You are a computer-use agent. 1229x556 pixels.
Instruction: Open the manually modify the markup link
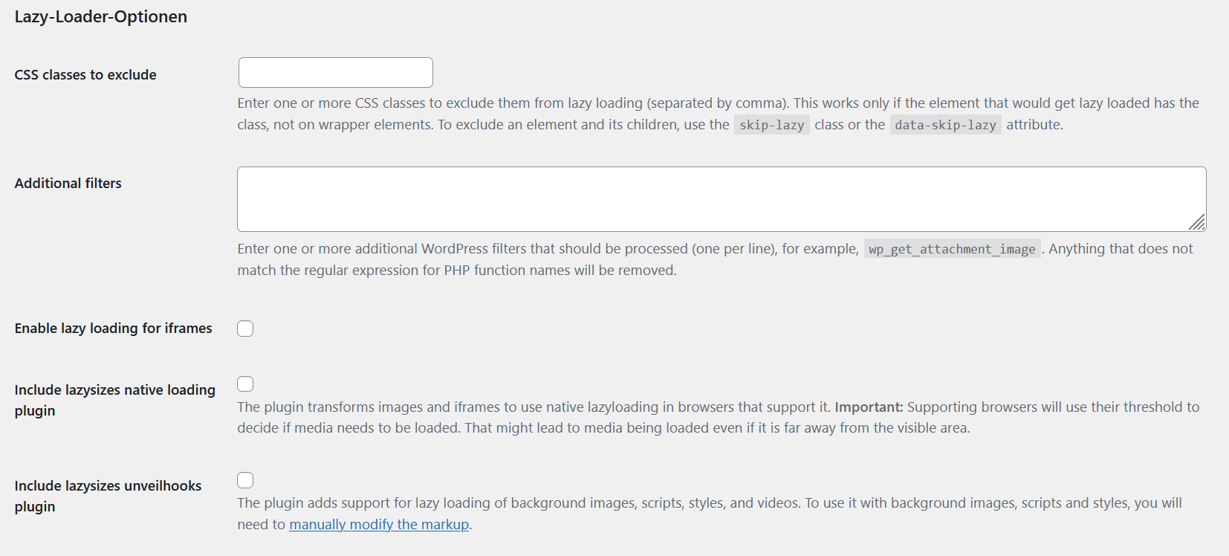(379, 525)
